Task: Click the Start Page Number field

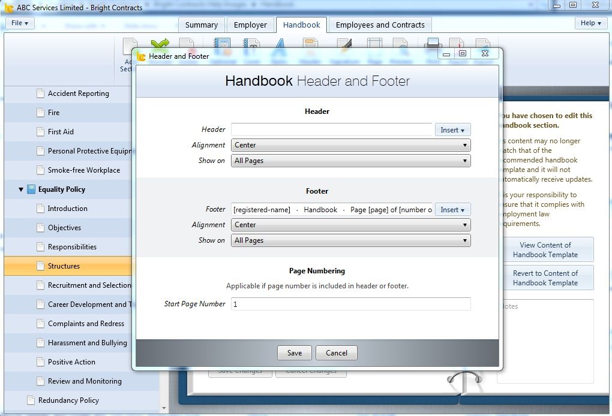Action: 350,304
